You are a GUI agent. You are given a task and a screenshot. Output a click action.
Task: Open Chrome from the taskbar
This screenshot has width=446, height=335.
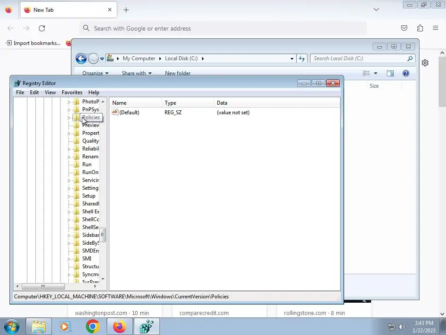pos(92,326)
